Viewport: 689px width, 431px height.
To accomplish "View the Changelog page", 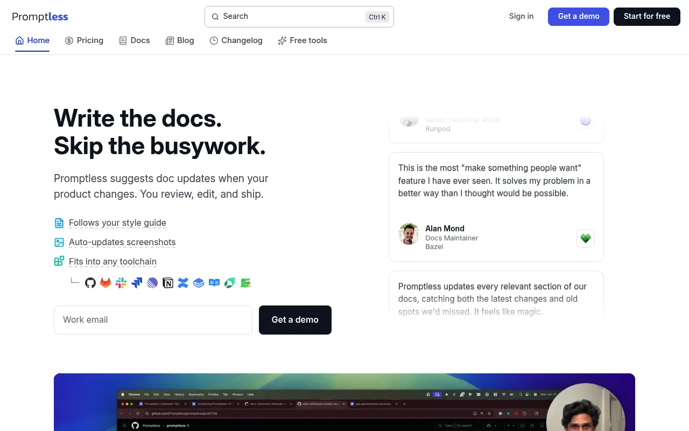I will point(236,40).
